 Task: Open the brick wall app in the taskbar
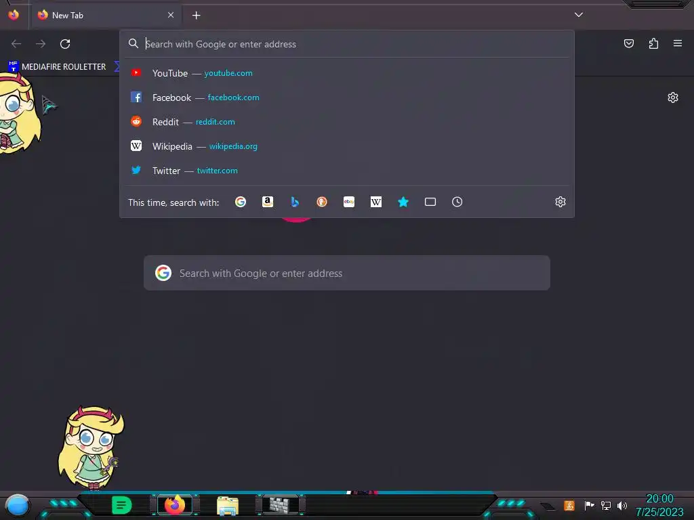tap(281, 504)
